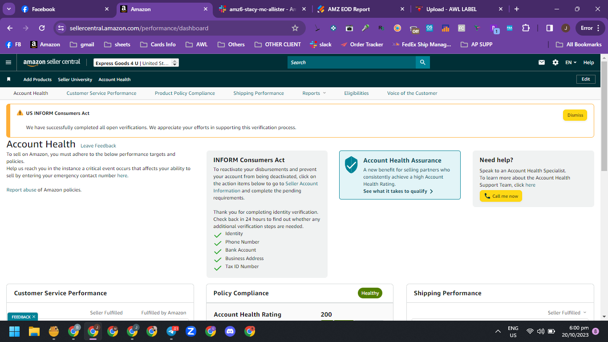Bookmark this page with the star icon

coord(295,28)
